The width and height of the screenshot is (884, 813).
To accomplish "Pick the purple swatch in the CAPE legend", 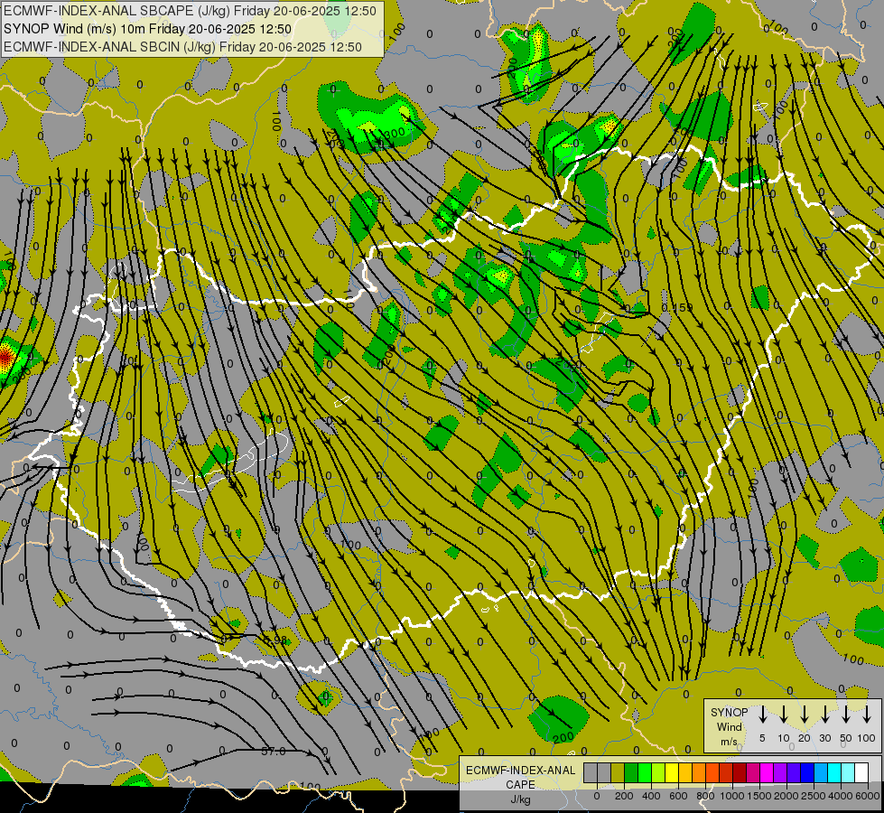I will point(780,772).
